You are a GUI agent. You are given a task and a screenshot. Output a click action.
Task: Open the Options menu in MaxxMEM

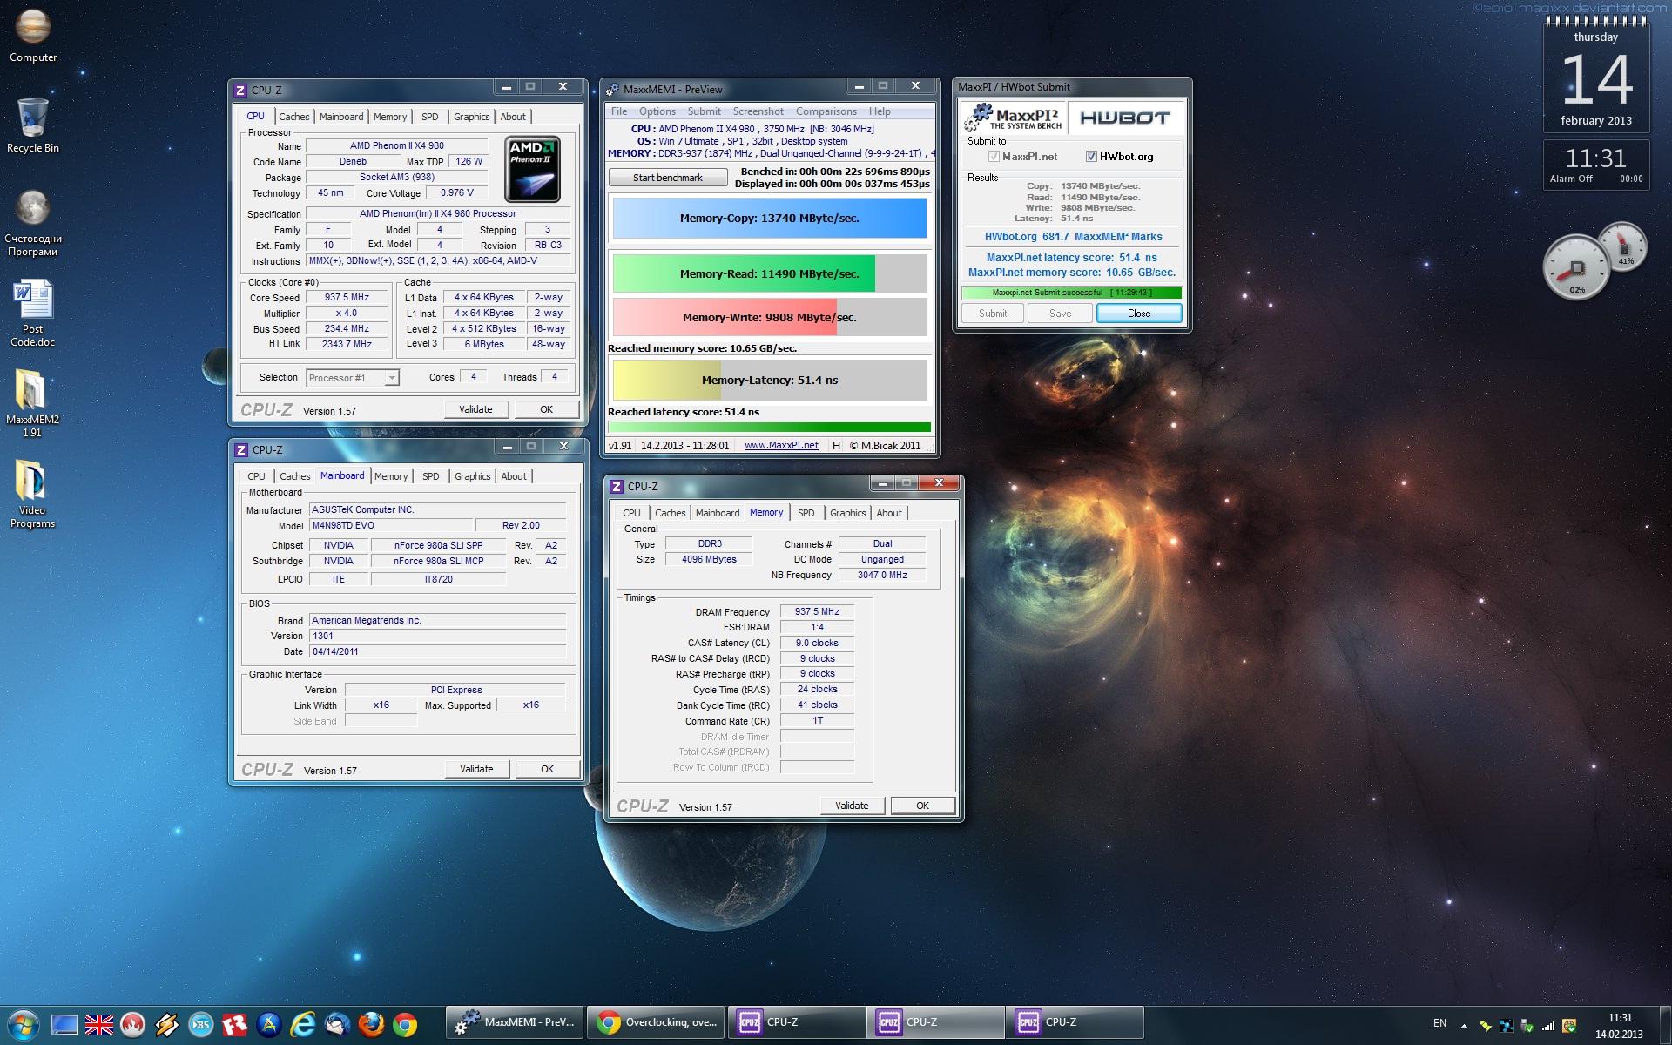(x=657, y=111)
